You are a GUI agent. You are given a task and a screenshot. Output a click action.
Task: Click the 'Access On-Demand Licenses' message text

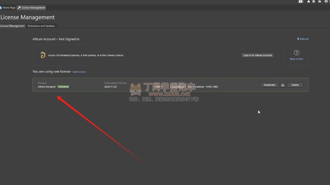(x=86, y=55)
